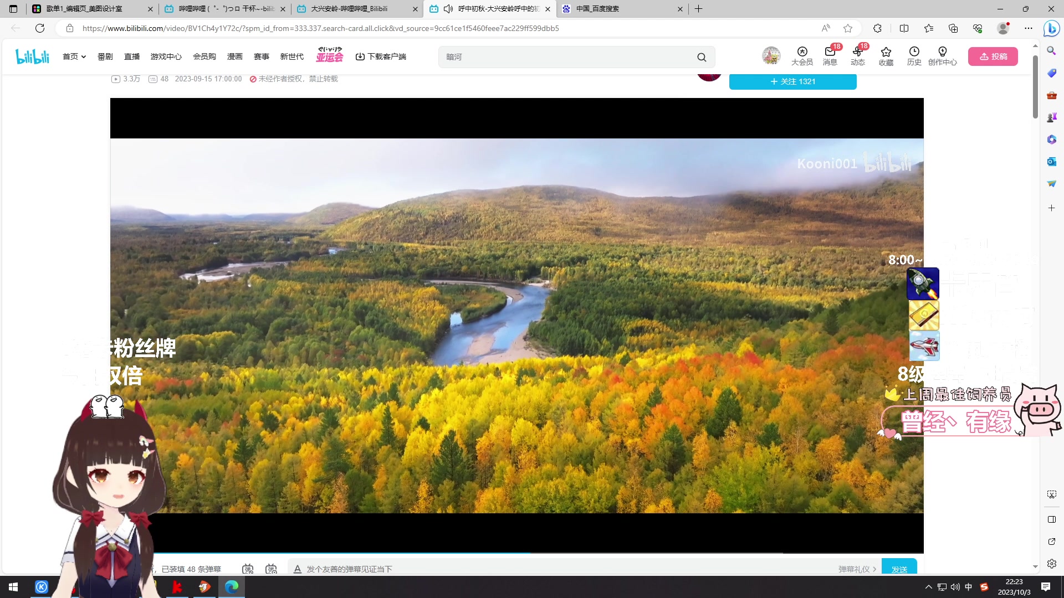Open 动态 feed icon
Screen dimensions: 1064x598
858,56
